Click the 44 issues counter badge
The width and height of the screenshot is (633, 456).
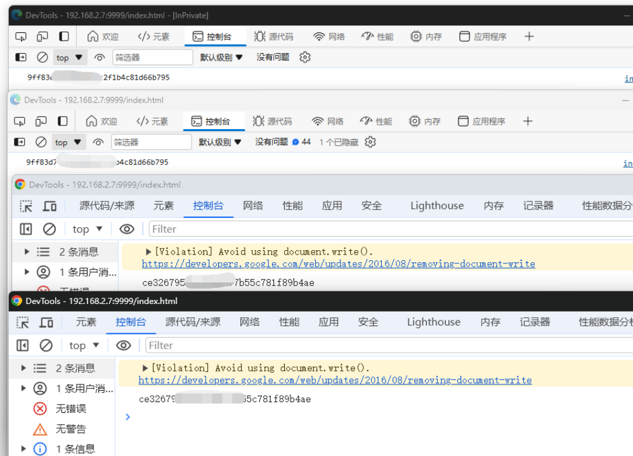click(301, 142)
